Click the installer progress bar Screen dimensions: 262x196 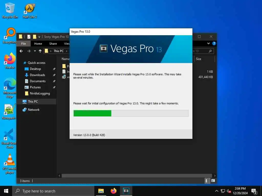(131, 113)
